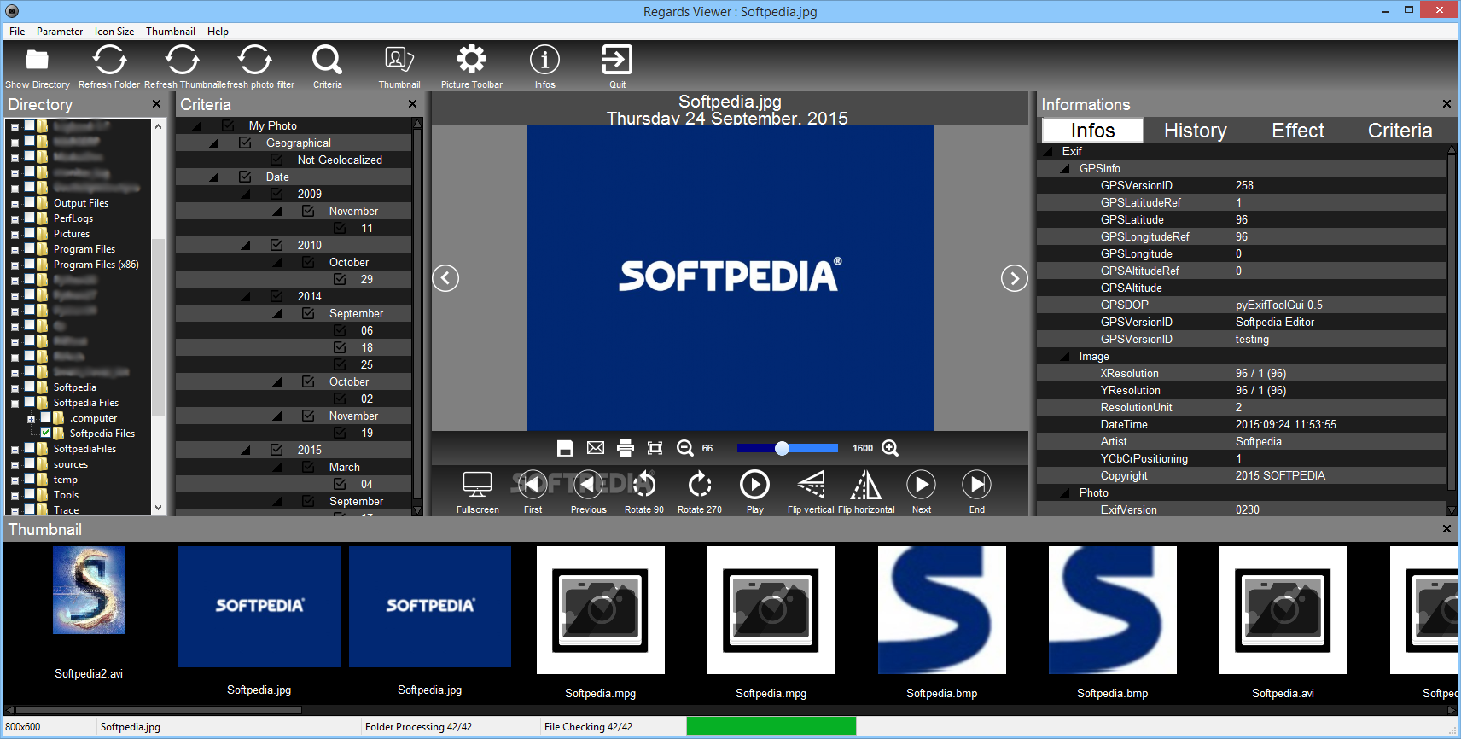The image size is (1461, 739).
Task: Open the Criteria search icon in toolbar
Action: pyautogui.click(x=327, y=60)
